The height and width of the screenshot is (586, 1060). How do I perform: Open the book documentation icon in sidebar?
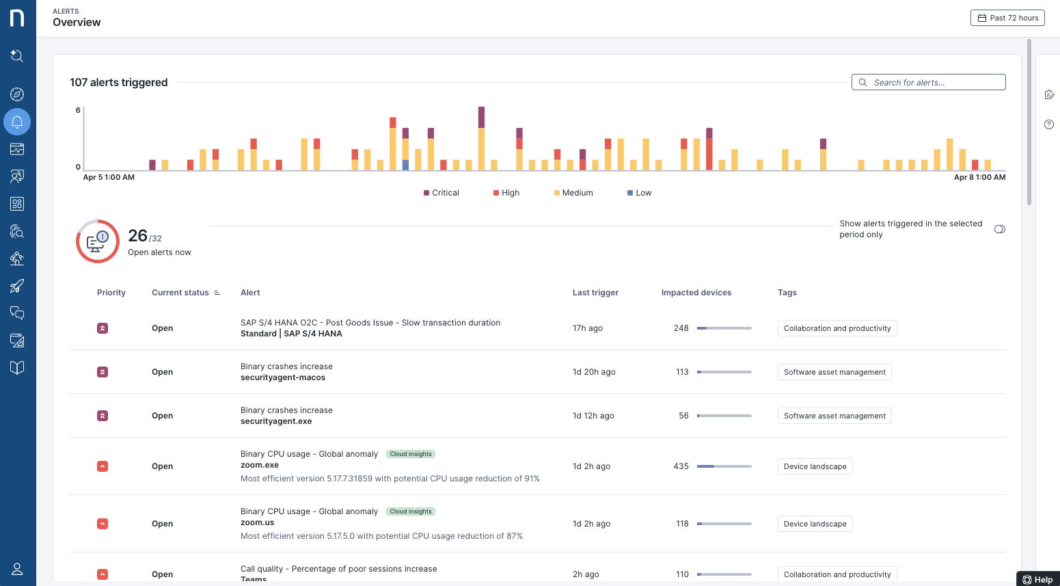coord(17,368)
